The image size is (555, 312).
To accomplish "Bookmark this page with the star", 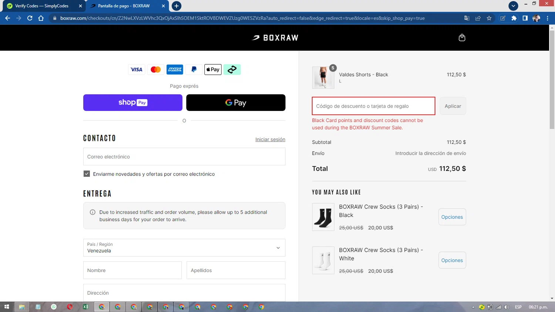I will click(x=489, y=18).
